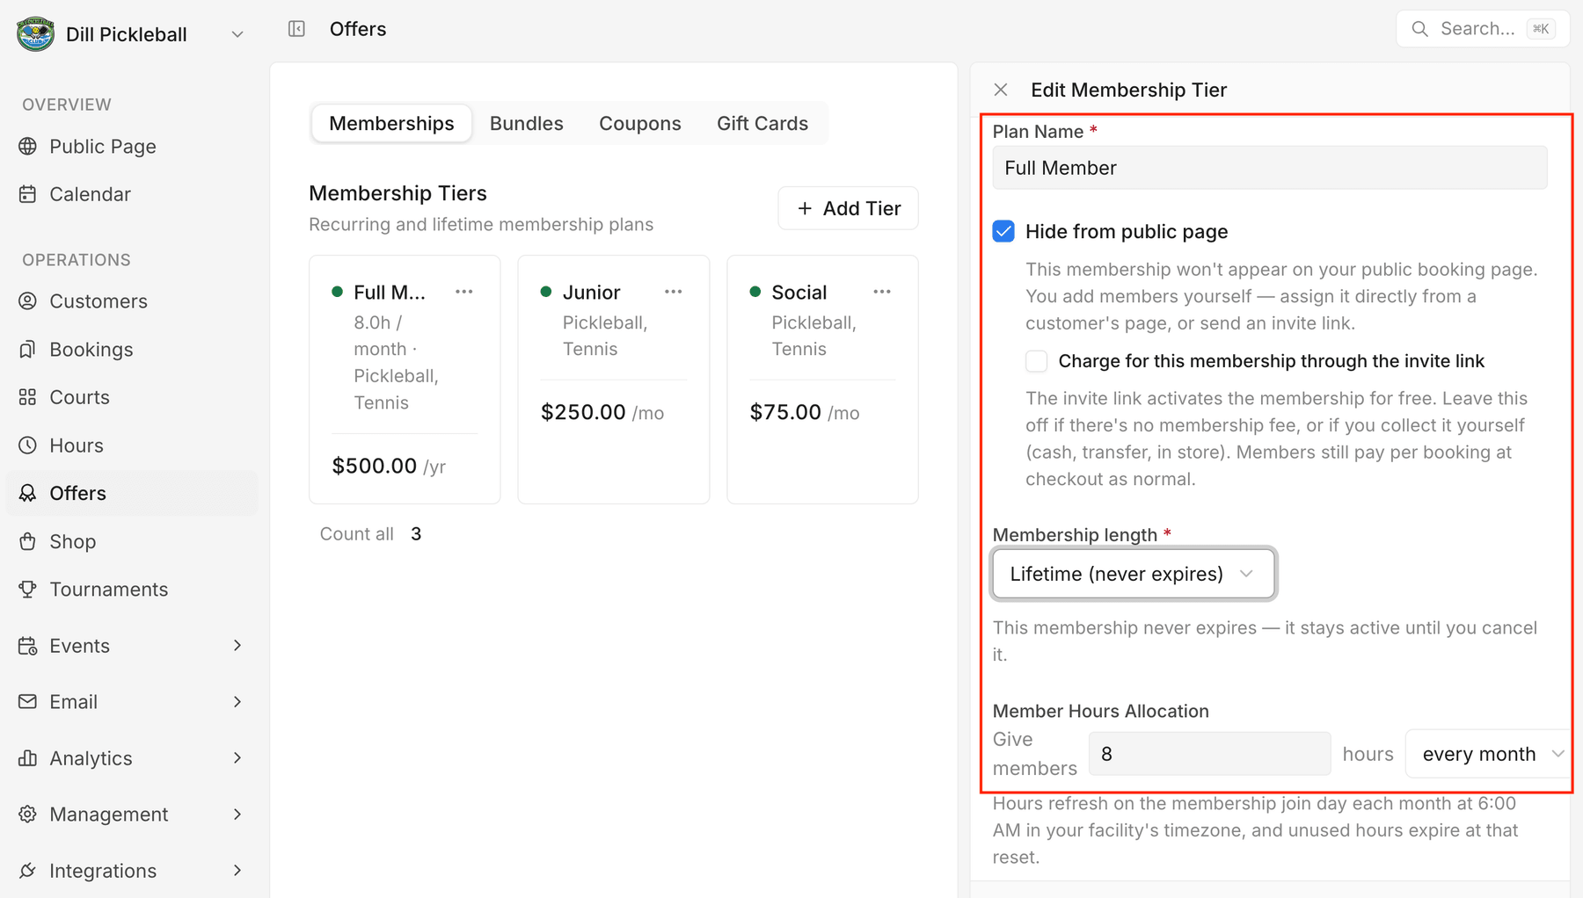This screenshot has width=1583, height=898.
Task: Expand the Management submenu
Action: [x=237, y=815]
